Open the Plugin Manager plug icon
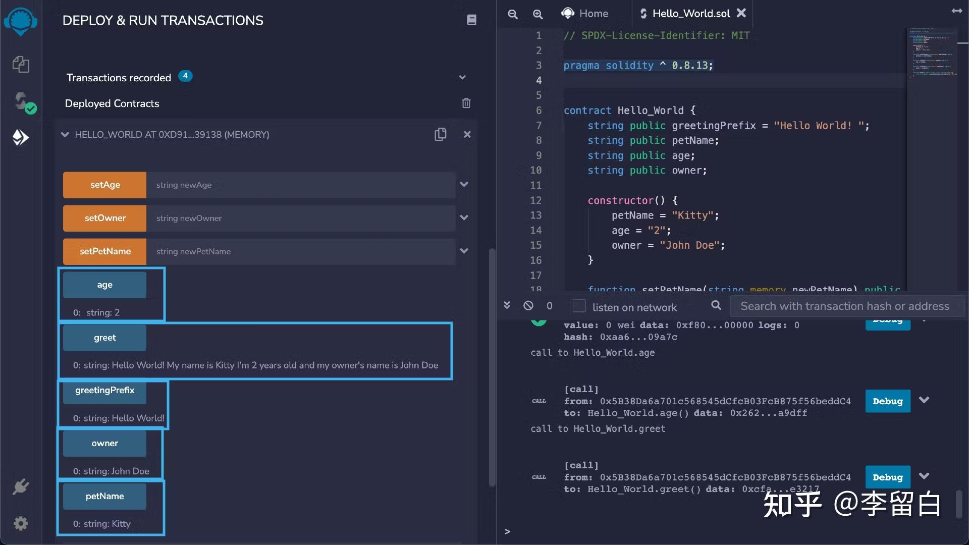Viewport: 969px width, 545px height. [x=21, y=487]
